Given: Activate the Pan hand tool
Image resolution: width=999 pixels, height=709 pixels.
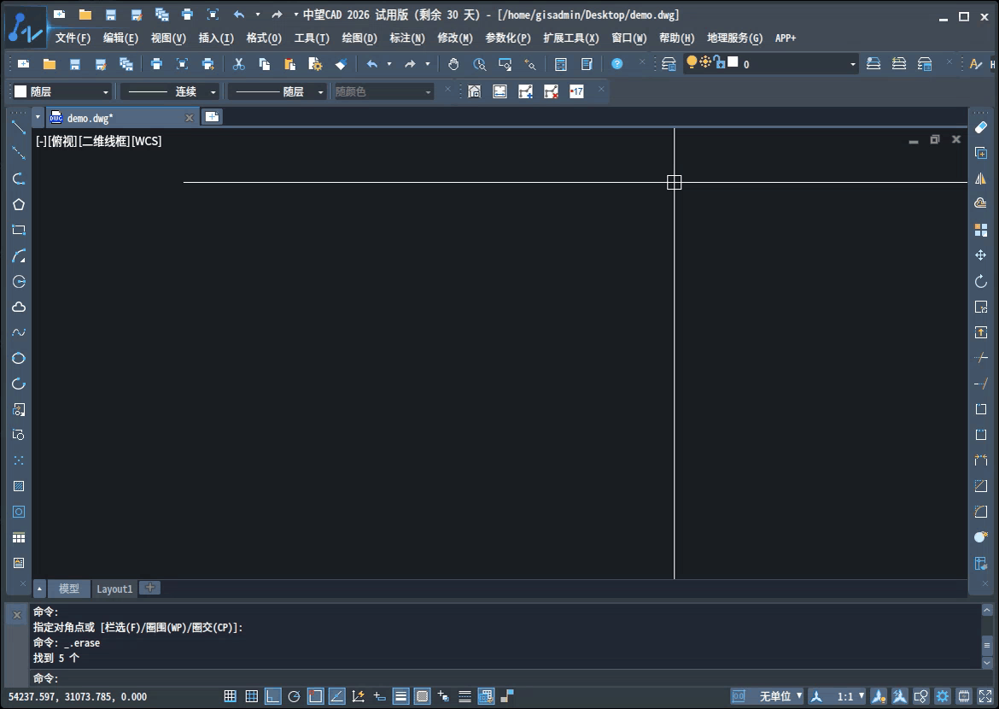Looking at the screenshot, I should 453,64.
